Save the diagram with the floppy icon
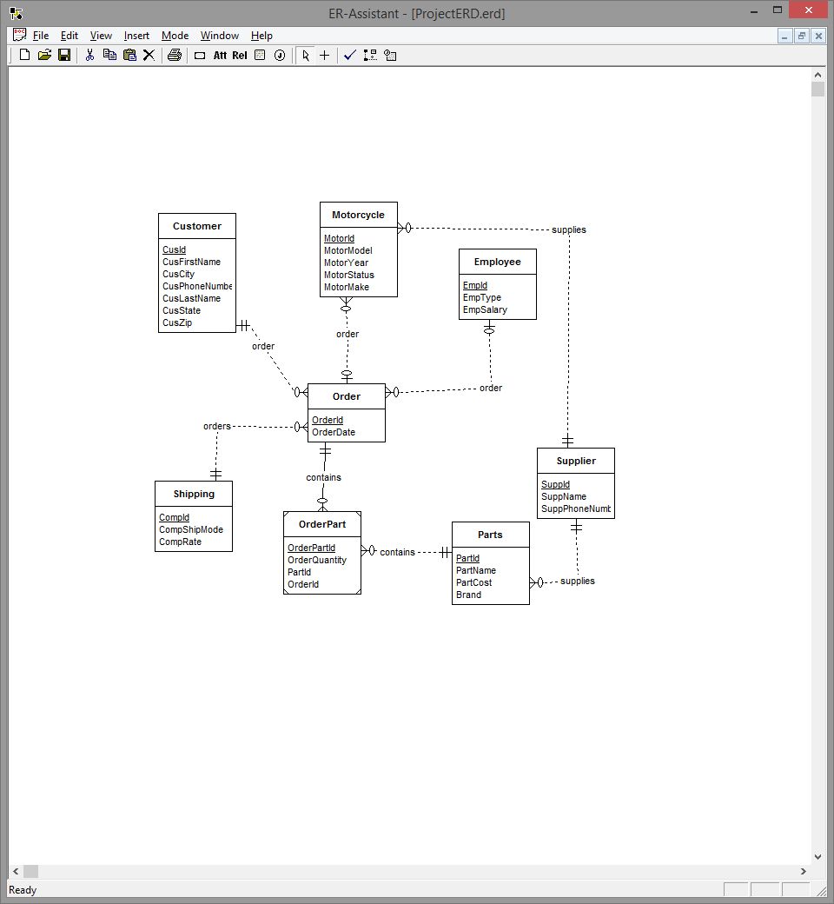Screen dimensions: 834x904 (x=64, y=56)
